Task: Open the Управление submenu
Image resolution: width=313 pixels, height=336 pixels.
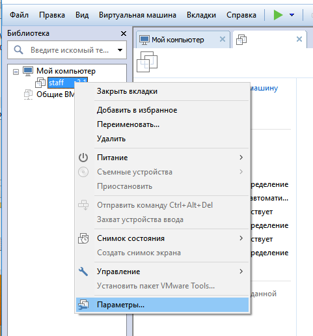Action: [x=162, y=272]
